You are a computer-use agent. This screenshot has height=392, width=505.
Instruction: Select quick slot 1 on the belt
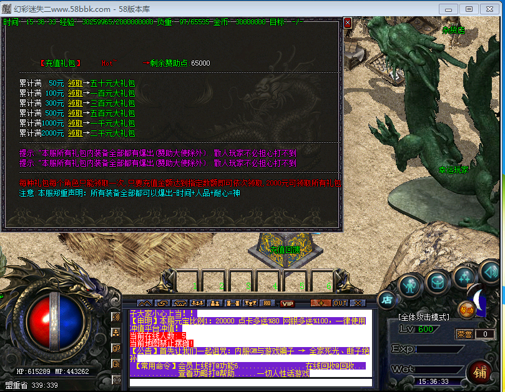coord(189,281)
